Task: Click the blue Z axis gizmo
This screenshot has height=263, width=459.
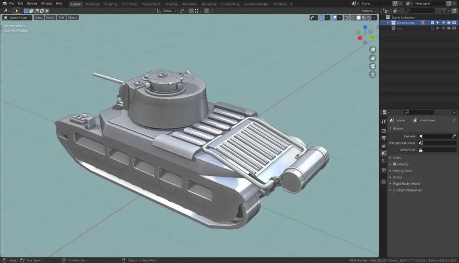Action: (x=365, y=27)
